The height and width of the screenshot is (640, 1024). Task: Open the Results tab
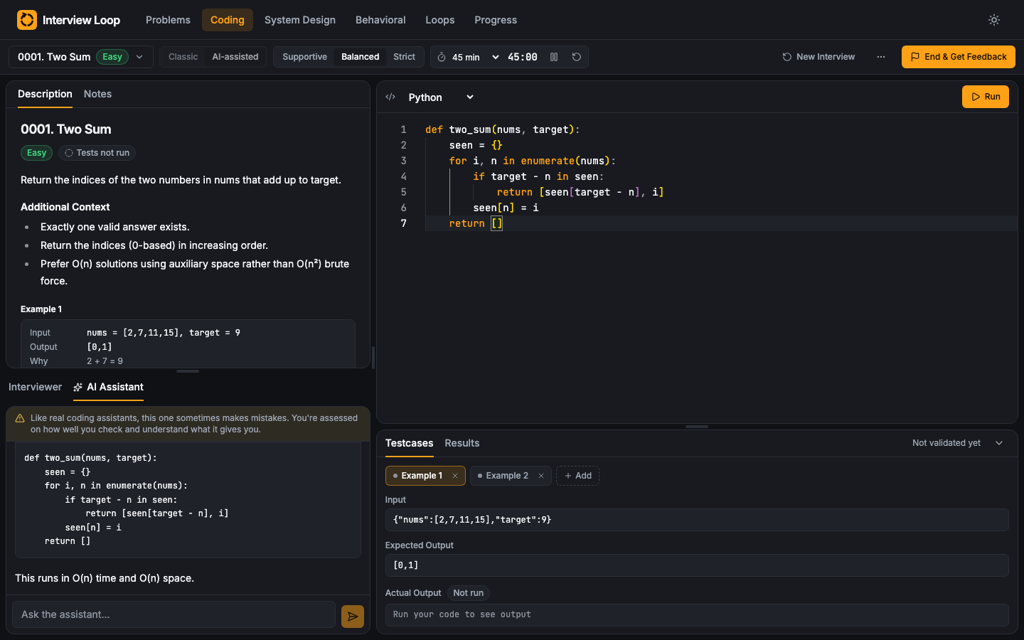(462, 443)
